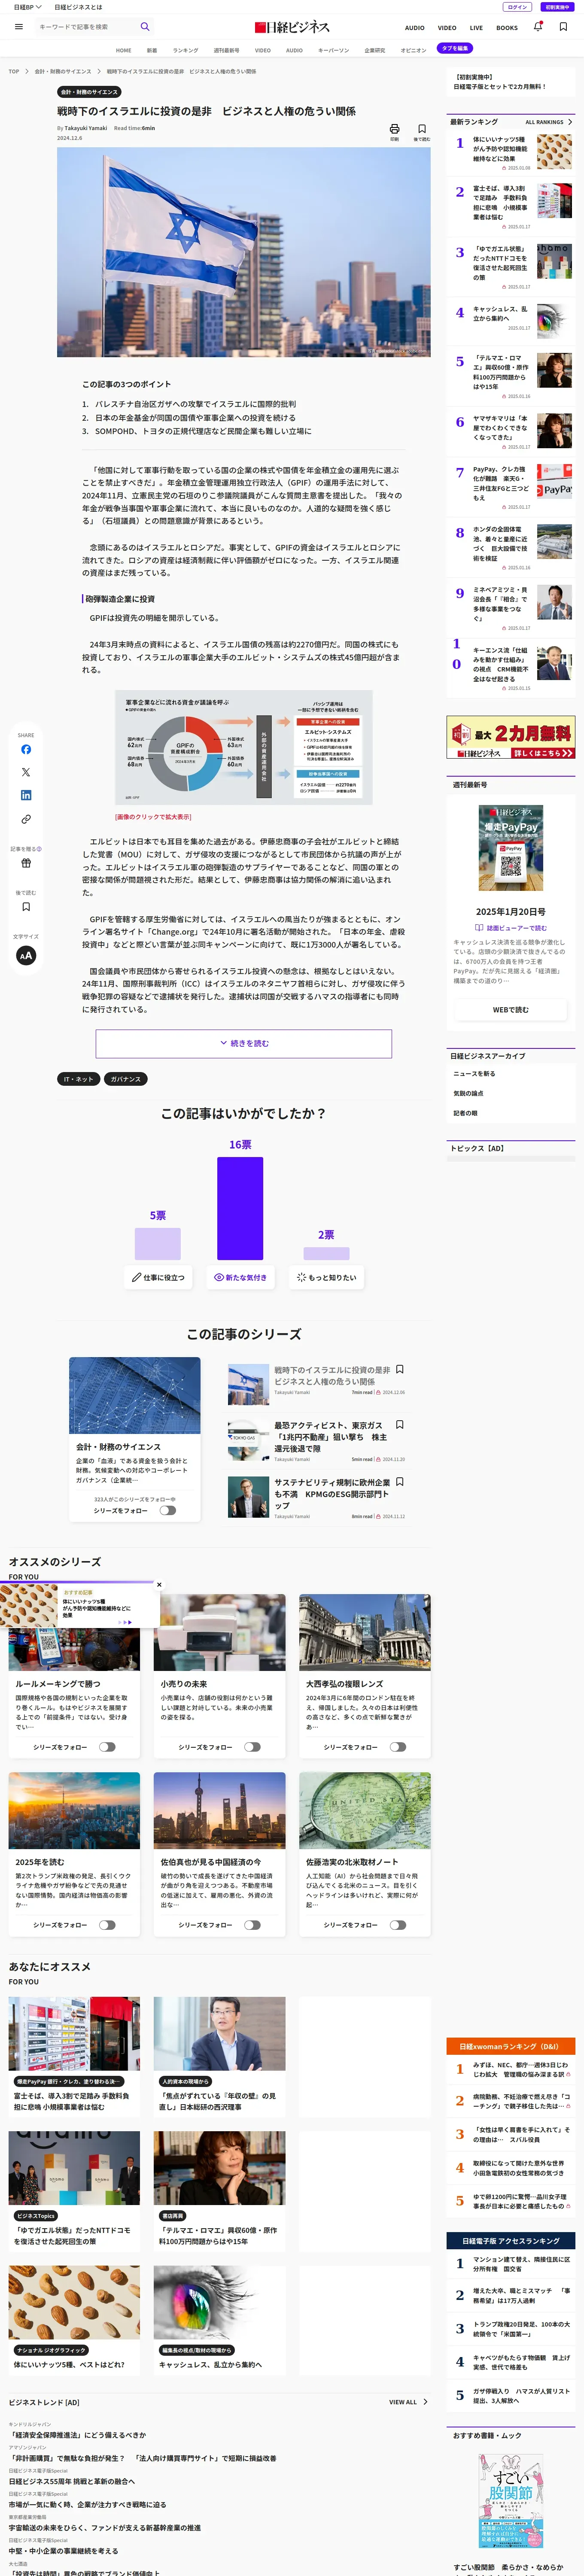Bookmark 戦時下のイスラエル series list article
Screen dimensions: 584x2576
pos(400,1369)
